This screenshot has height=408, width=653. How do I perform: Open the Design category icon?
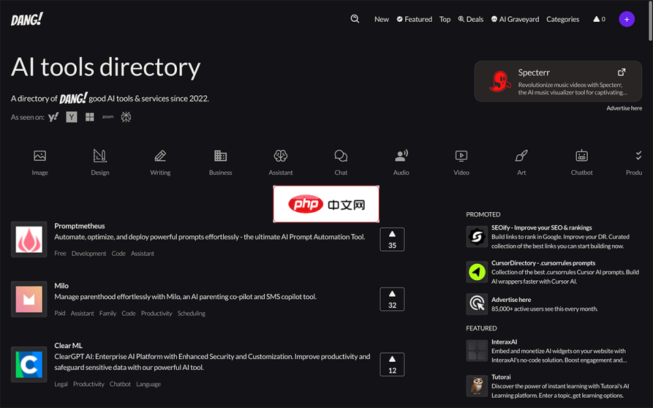pyautogui.click(x=100, y=156)
